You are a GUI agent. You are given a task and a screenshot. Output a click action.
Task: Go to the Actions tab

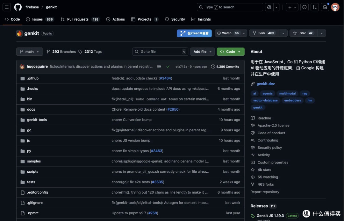pyautogui.click(x=116, y=19)
